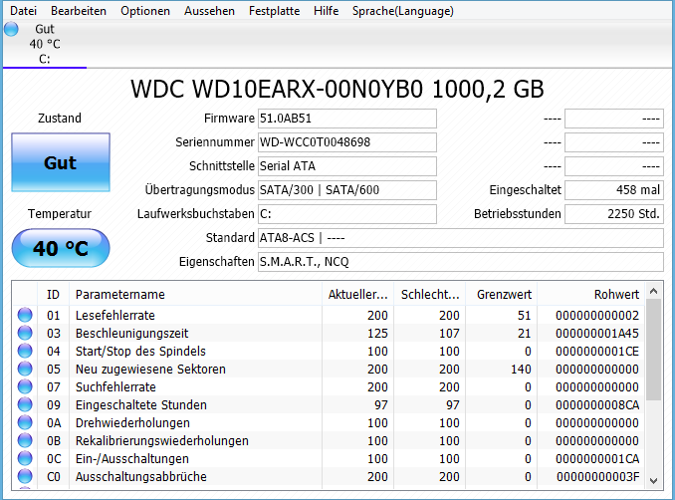Select the Lesefehlerrate parameter name

[x=114, y=316]
